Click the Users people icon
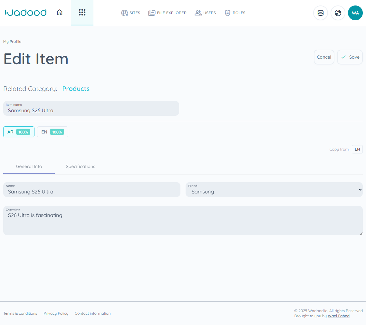 [198, 13]
